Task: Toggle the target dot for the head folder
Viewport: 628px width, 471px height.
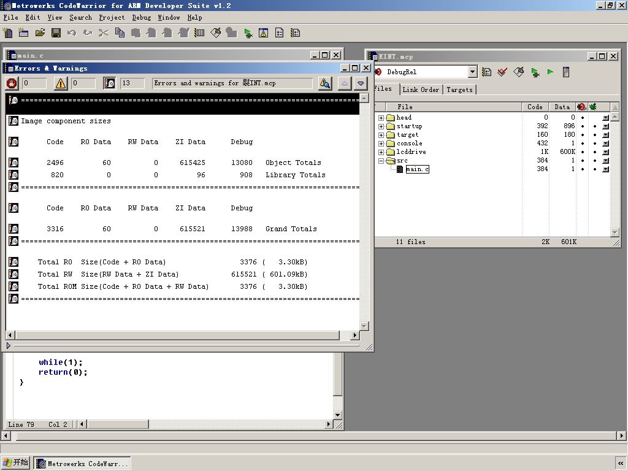Action: tap(583, 118)
